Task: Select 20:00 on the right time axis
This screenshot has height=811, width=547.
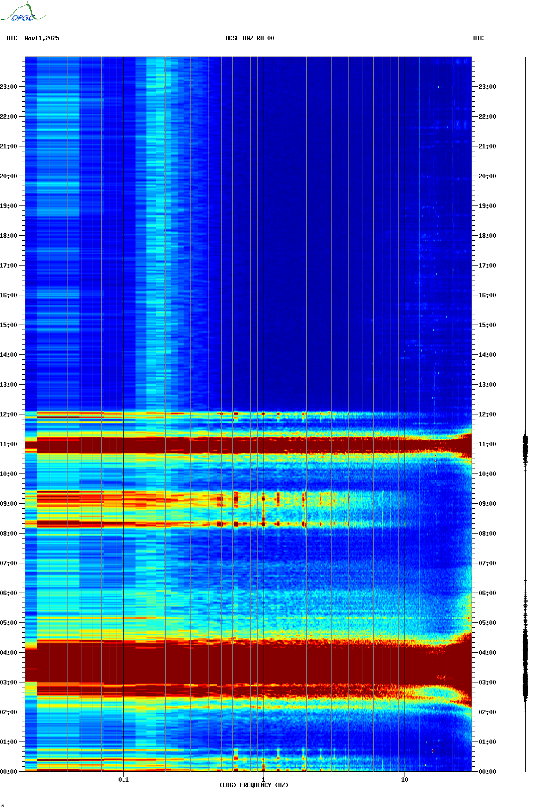Action: [x=487, y=176]
